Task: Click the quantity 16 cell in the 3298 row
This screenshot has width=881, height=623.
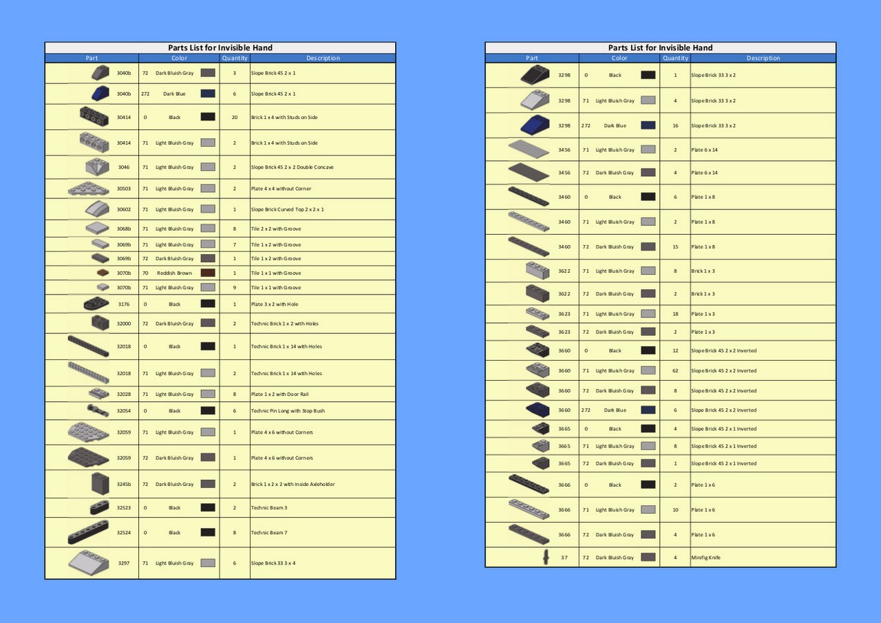Action: (x=675, y=125)
